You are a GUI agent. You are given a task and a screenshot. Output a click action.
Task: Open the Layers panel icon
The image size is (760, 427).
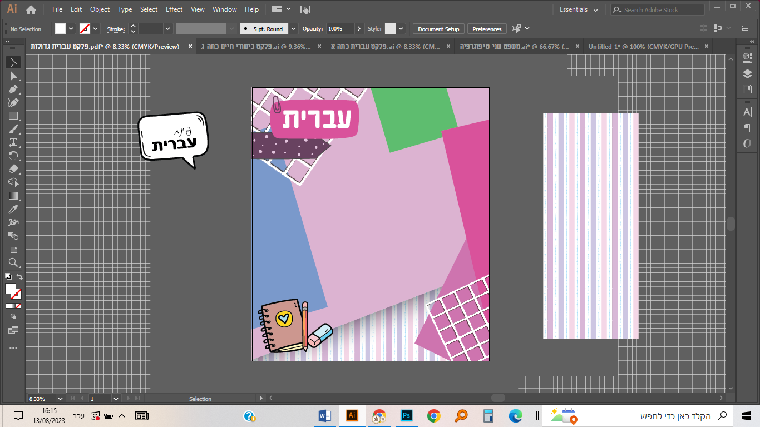(747, 74)
